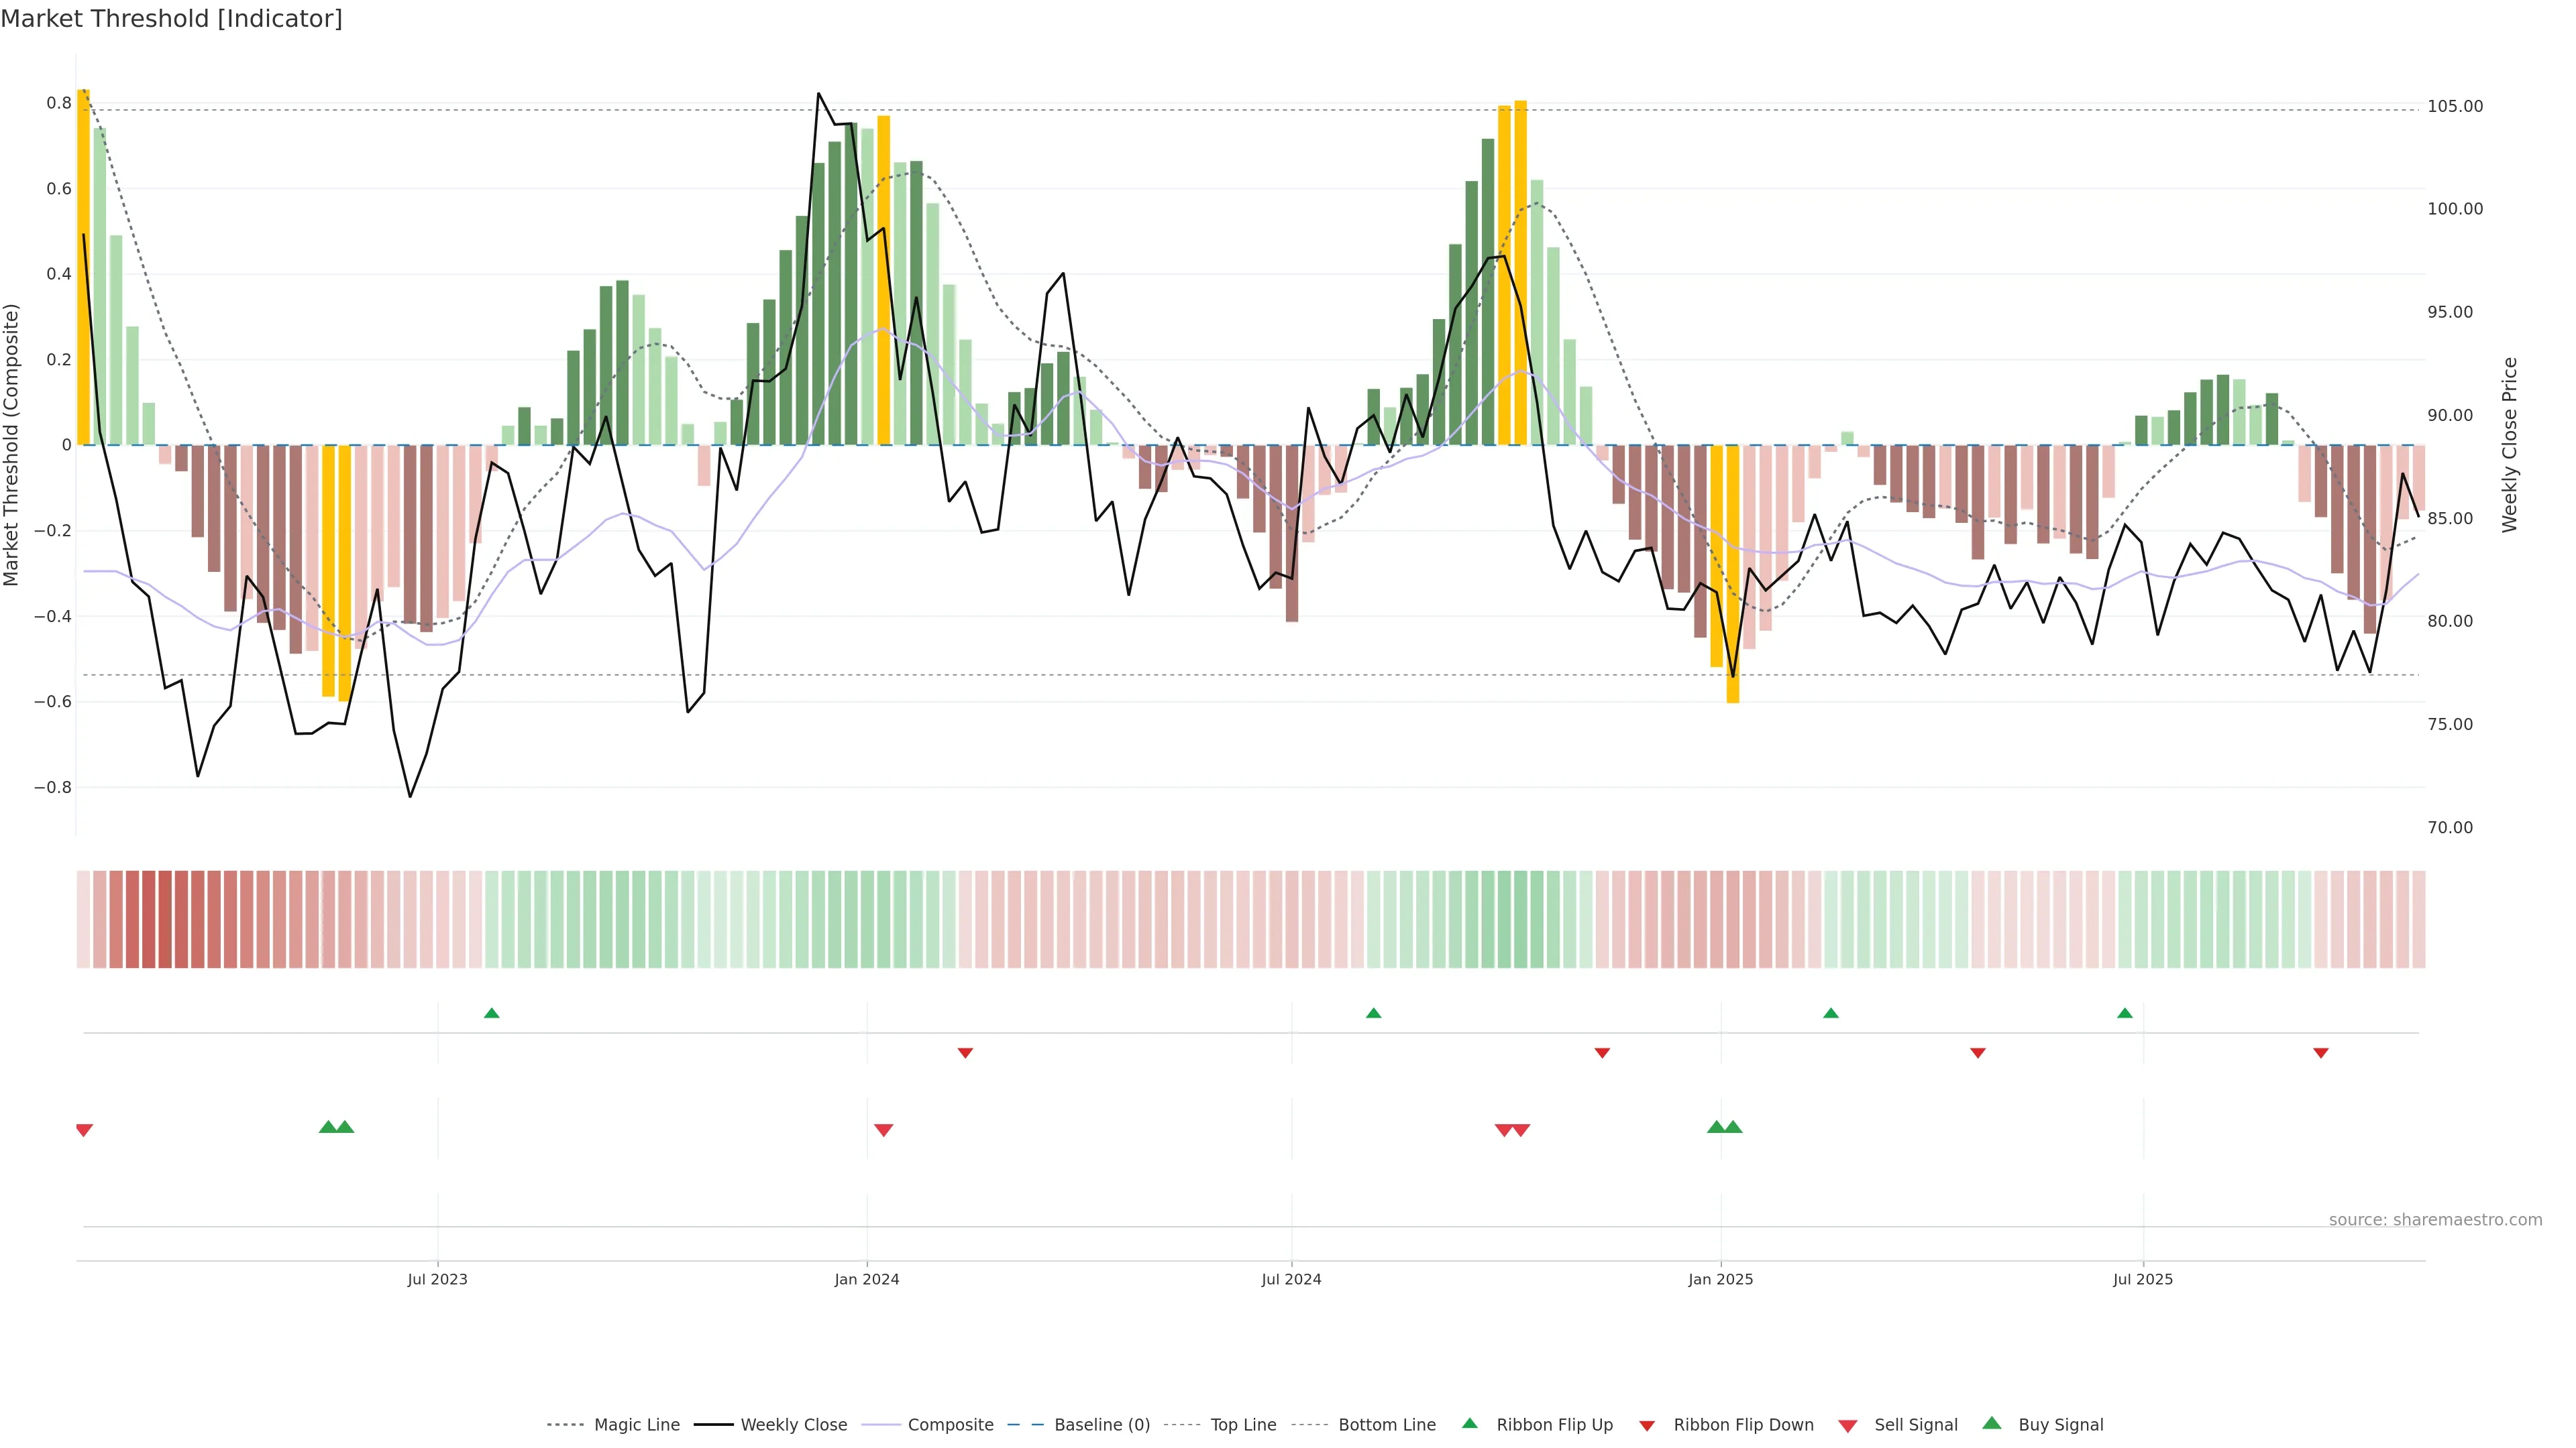Click the sharemaestro.com source text
This screenshot has height=1448, width=2576.
2435,1220
